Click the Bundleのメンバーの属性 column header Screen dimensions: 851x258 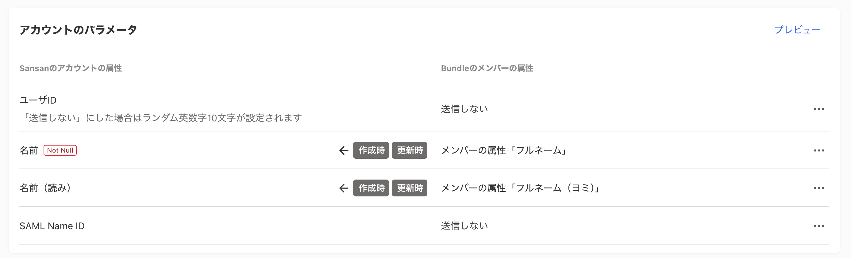tap(487, 68)
